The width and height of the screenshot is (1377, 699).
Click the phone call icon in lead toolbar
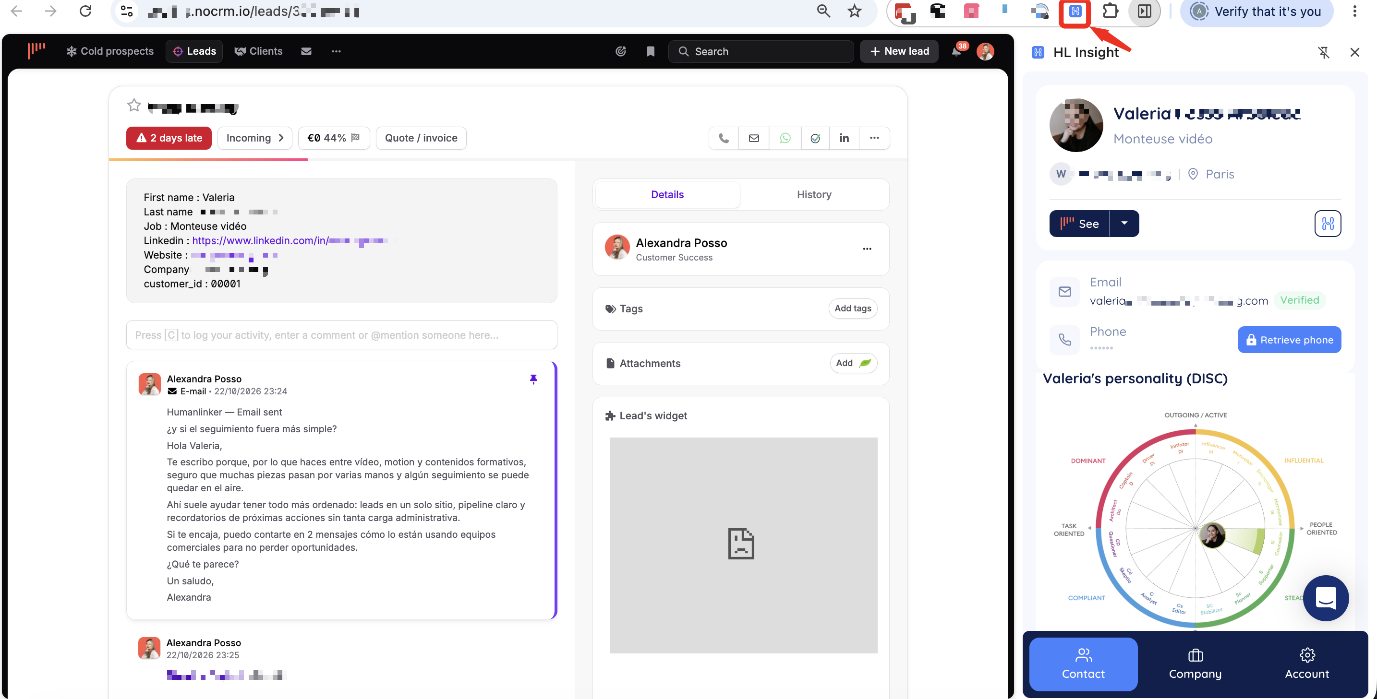[723, 138]
